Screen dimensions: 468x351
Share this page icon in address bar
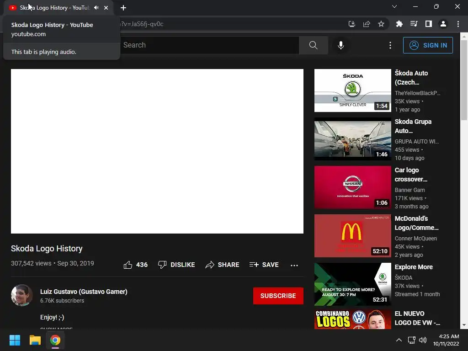[367, 24]
